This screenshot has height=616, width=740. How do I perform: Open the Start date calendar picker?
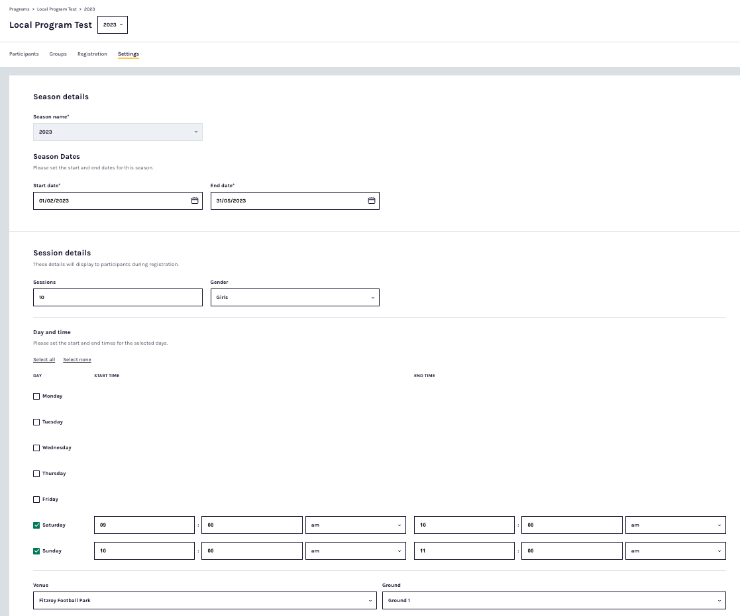195,200
